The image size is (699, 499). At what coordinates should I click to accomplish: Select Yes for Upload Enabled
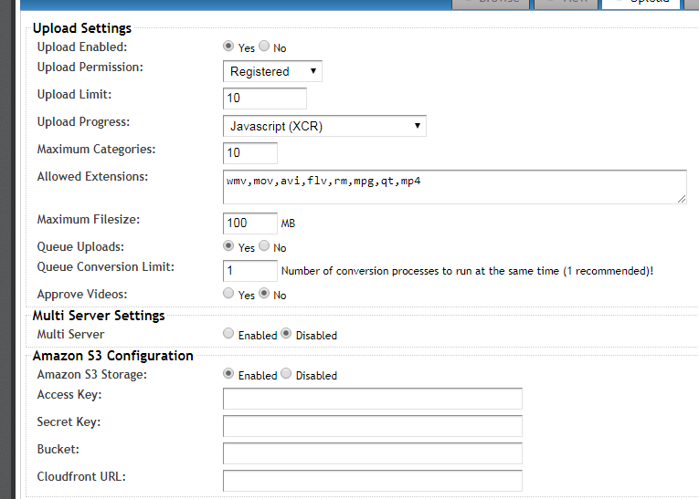pos(228,47)
